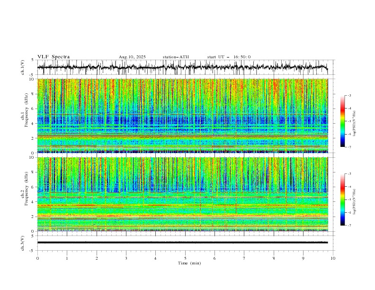
Task: Click the time axis tick label '10'
Action: pyautogui.click(x=333, y=258)
